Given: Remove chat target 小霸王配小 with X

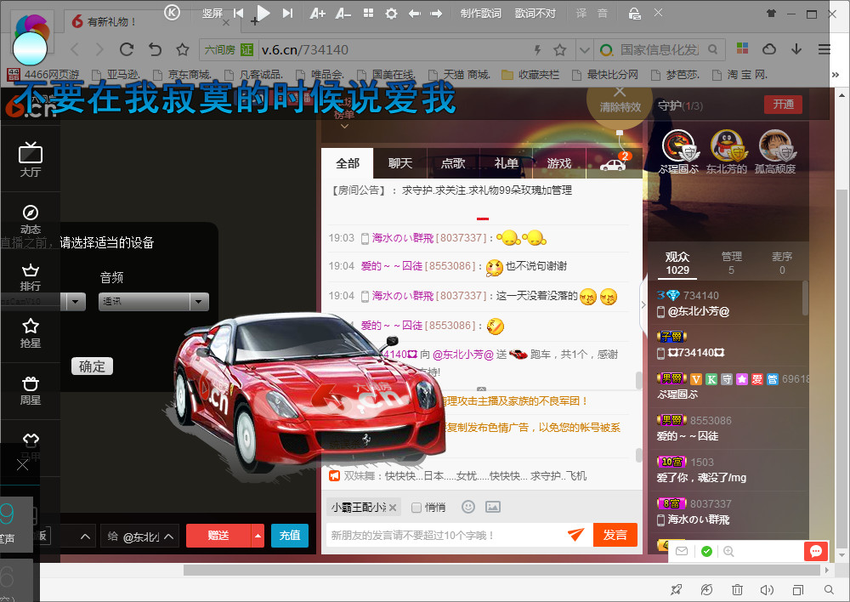Looking at the screenshot, I should click(x=393, y=508).
